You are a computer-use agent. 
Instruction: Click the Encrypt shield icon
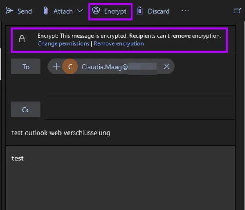pyautogui.click(x=96, y=11)
